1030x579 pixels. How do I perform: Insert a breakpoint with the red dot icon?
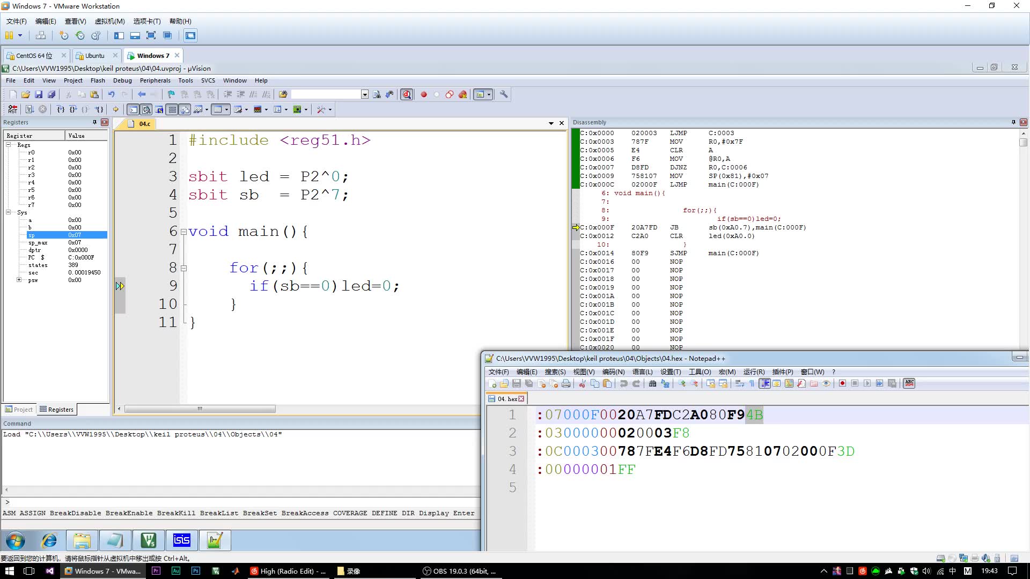[x=424, y=94]
